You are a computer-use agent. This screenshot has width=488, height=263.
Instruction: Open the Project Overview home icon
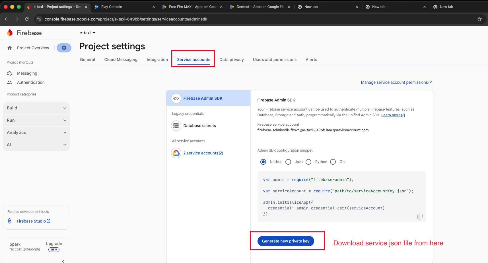tap(10, 48)
